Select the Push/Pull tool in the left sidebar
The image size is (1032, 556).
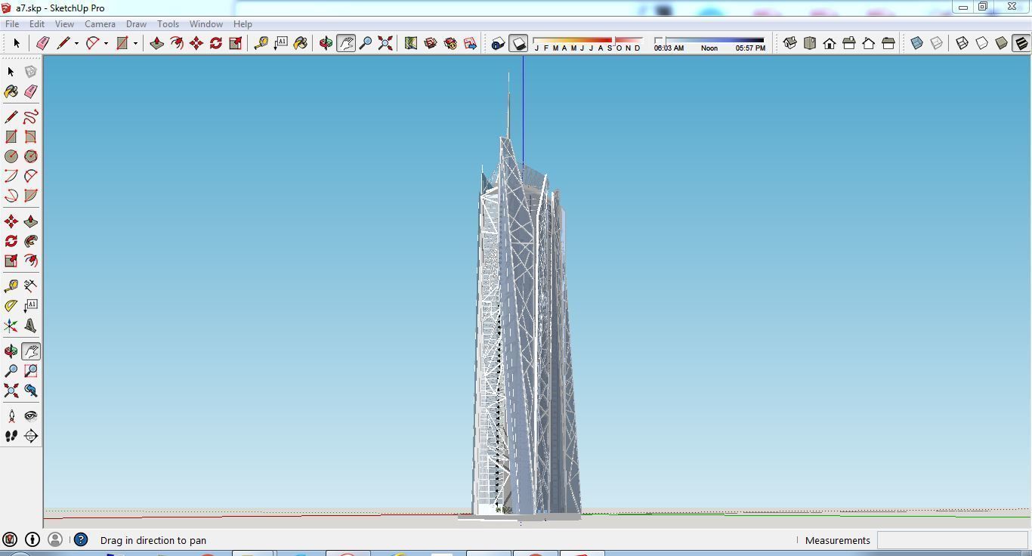point(30,221)
